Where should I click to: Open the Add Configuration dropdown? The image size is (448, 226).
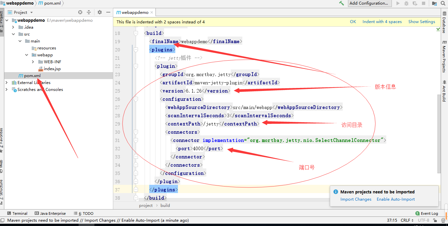point(370,3)
